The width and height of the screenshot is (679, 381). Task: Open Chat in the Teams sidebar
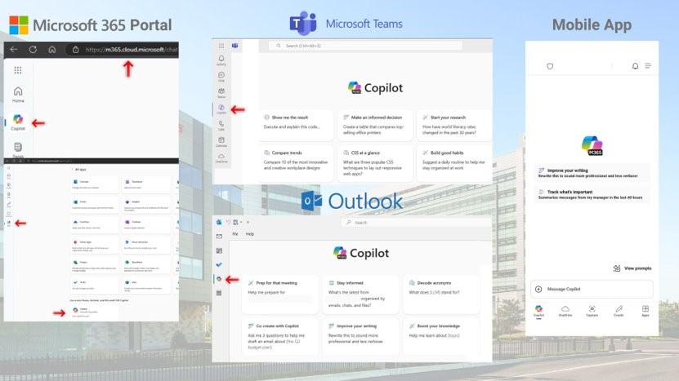point(221,77)
